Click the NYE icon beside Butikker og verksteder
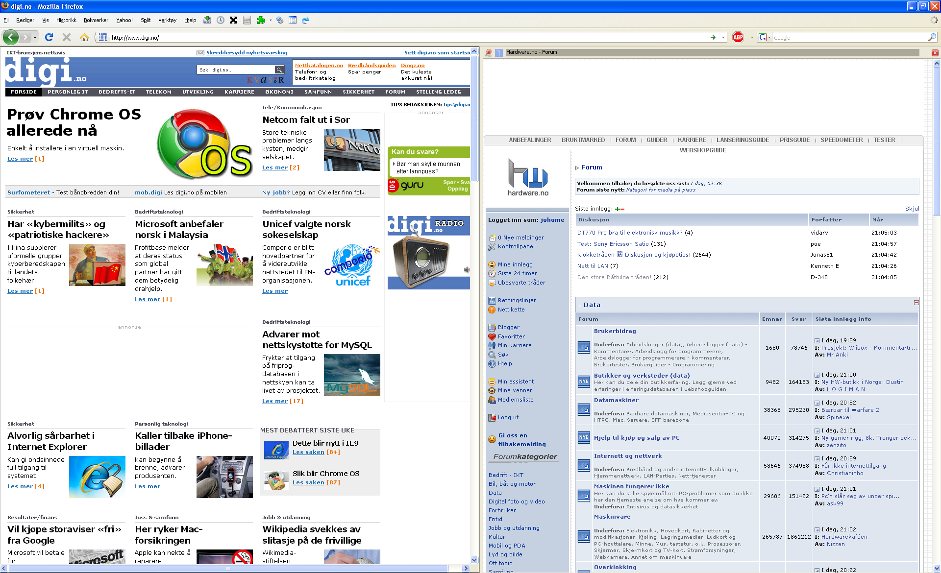Image resolution: width=941 pixels, height=573 pixels. (x=584, y=382)
